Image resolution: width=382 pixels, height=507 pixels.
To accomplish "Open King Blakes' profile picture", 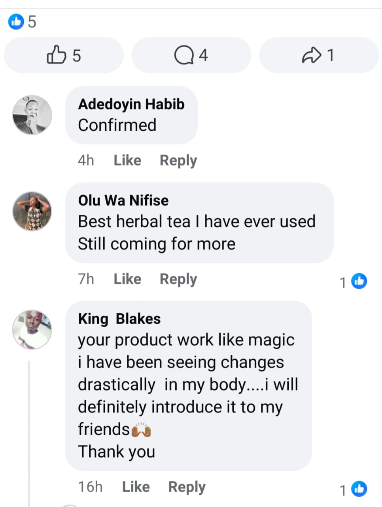I will [32, 330].
